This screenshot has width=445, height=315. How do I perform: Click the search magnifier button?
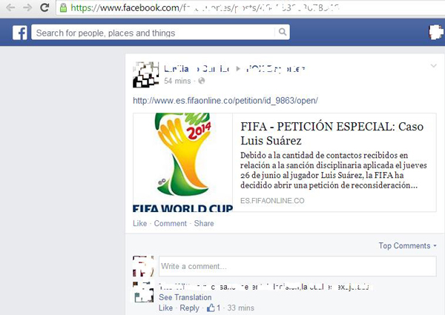[283, 32]
